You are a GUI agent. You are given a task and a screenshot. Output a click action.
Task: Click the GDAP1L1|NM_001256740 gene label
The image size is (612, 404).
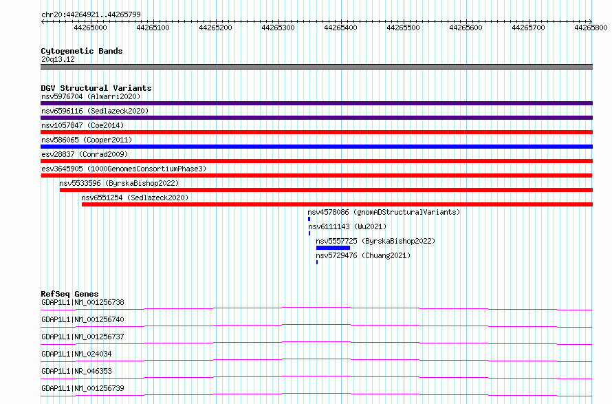point(83,319)
